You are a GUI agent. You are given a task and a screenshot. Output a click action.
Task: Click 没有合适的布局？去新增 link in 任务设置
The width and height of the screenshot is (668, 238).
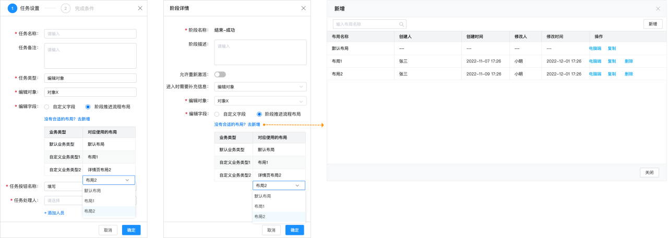coord(67,119)
